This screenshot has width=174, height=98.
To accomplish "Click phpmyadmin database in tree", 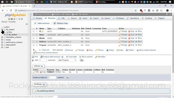I will tap(11, 45).
